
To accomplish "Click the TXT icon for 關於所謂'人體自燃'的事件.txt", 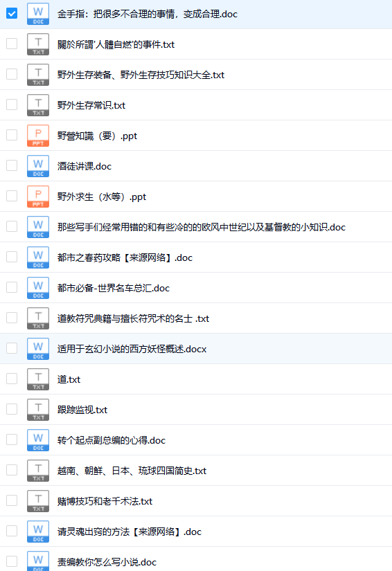I will (38, 44).
